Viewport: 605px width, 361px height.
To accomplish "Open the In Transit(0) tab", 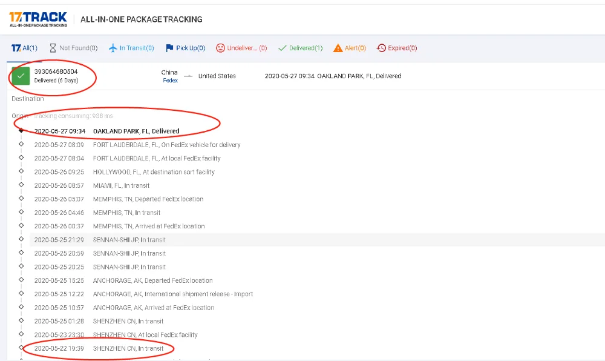I will pos(131,48).
